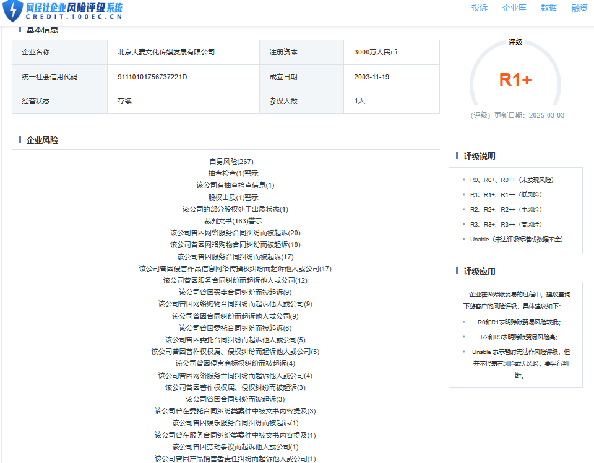Click 该公司曾因合同纠纷而起诉他人或公司(9)
This screenshot has height=463, width=594.
coord(235,316)
